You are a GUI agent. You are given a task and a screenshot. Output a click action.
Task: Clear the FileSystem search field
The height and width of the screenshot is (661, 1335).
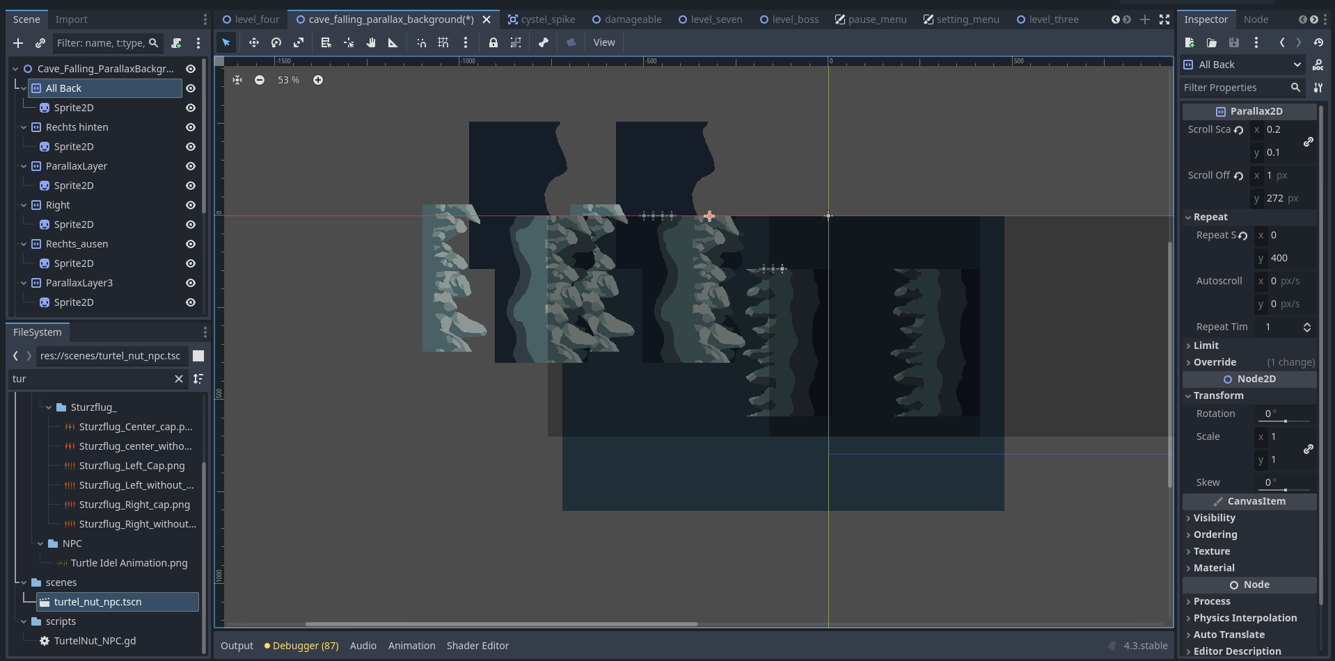tap(179, 379)
